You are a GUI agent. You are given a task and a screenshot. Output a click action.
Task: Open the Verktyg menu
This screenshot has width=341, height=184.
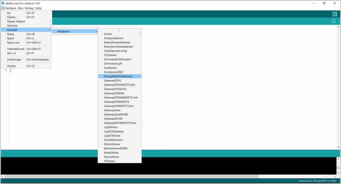(x=29, y=8)
